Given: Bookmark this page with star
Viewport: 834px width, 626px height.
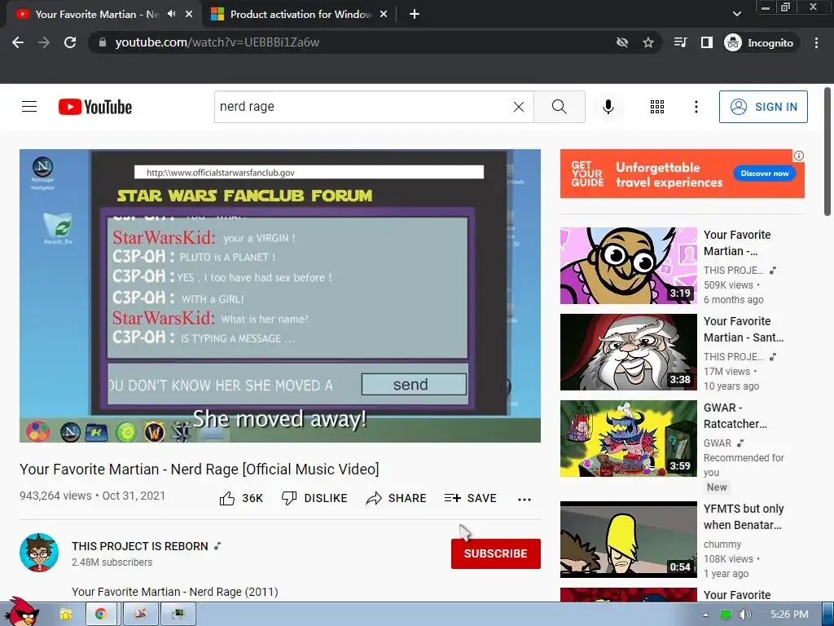Looking at the screenshot, I should (647, 42).
